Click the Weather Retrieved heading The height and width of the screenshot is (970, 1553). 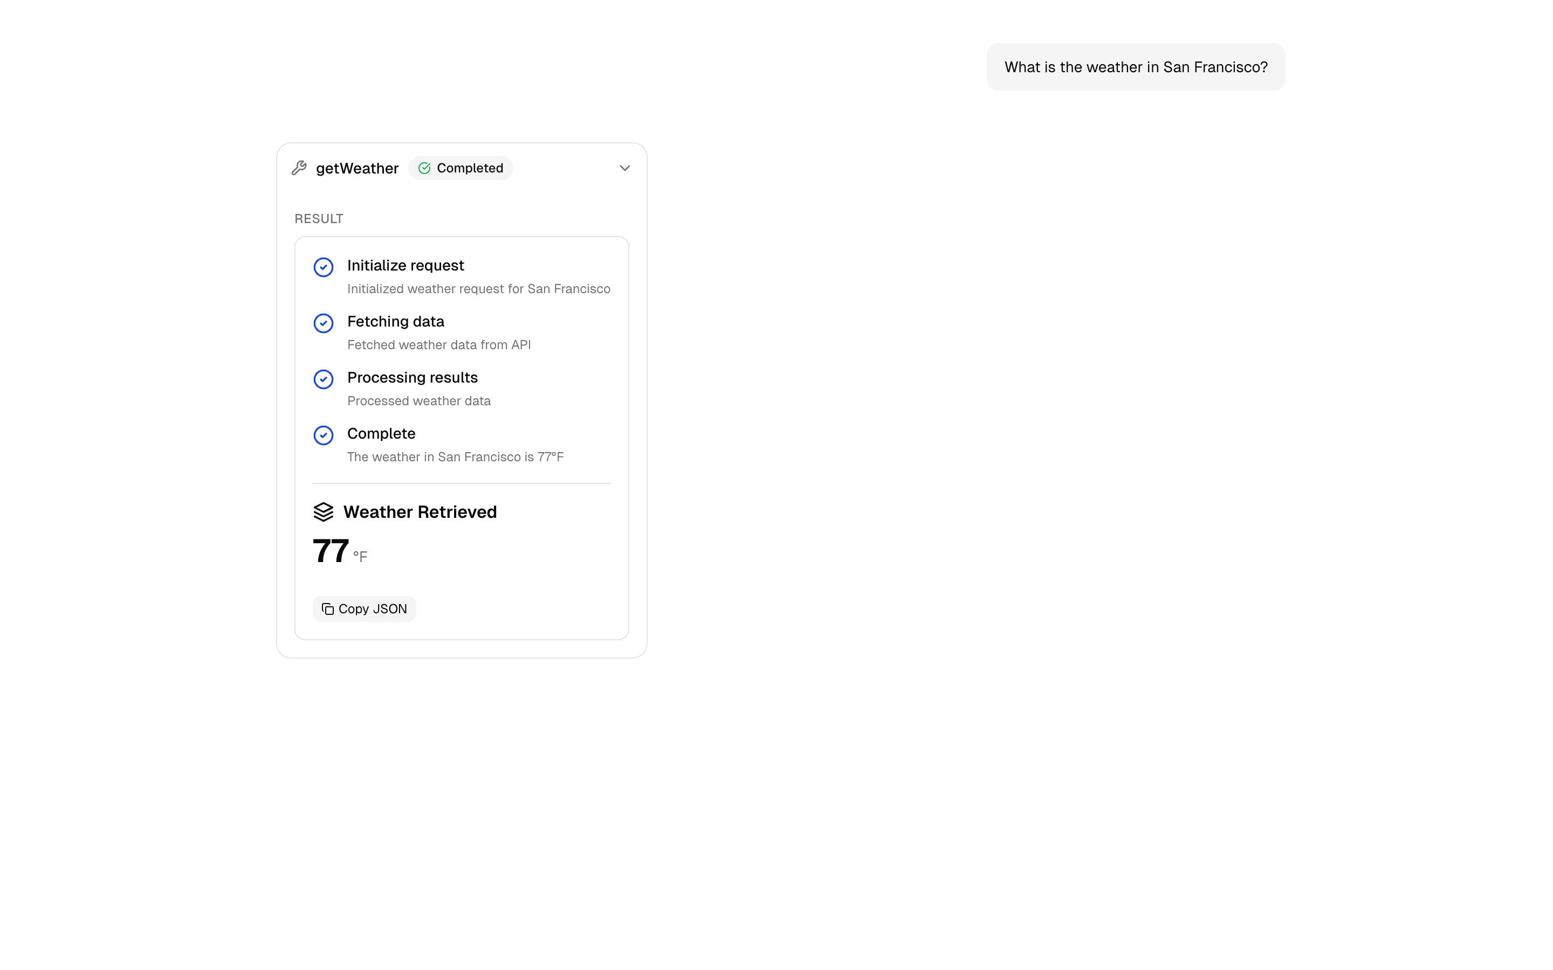(421, 512)
